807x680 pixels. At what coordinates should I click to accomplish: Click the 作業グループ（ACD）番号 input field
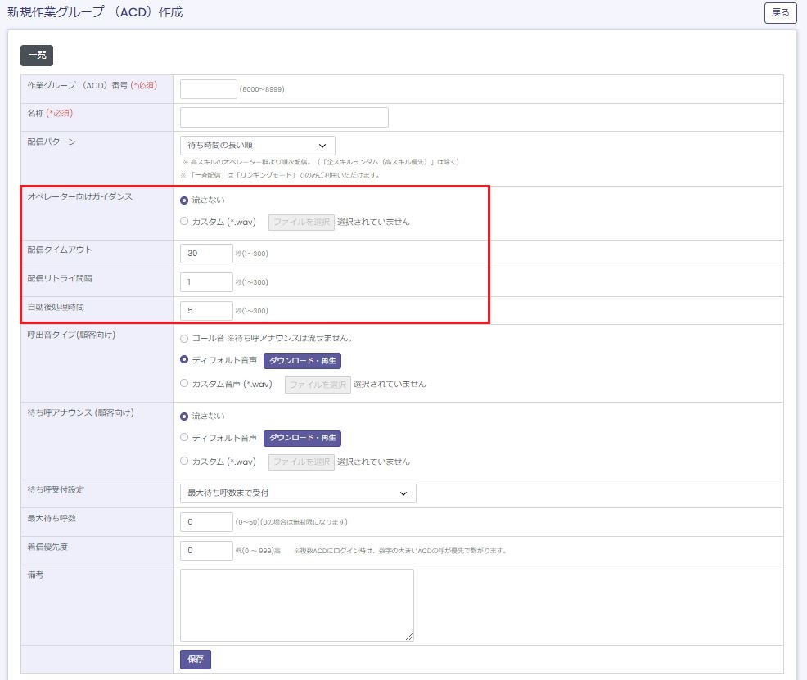click(208, 89)
